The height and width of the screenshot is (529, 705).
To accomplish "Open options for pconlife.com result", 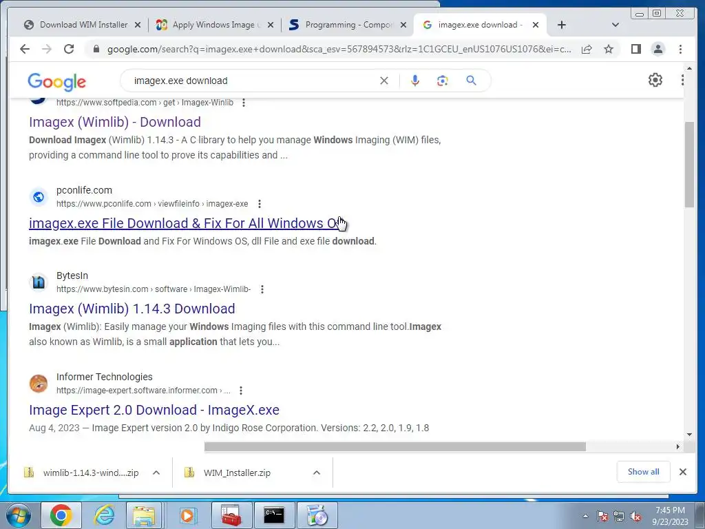I will [x=260, y=204].
